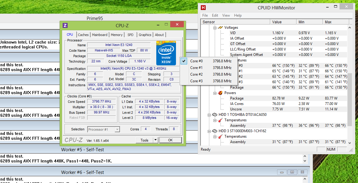Click the Intel Inside Xeon logo
The width and height of the screenshot is (358, 183).
[166, 53]
